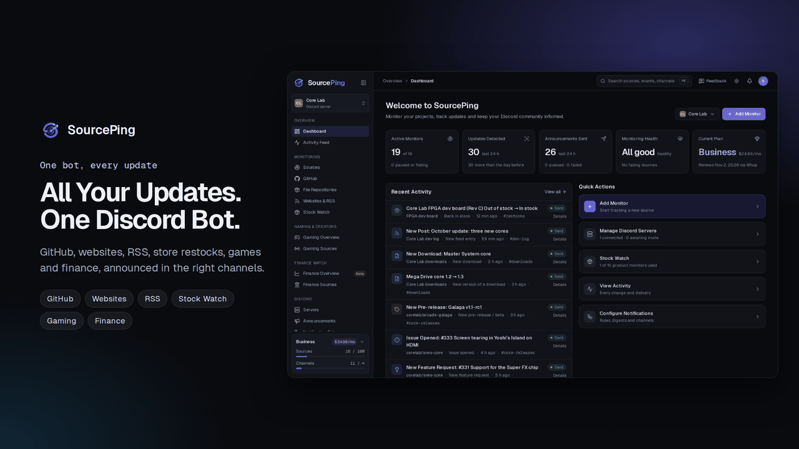The image size is (799, 449).
Task: Open the user avatar in top bar
Action: [x=763, y=81]
